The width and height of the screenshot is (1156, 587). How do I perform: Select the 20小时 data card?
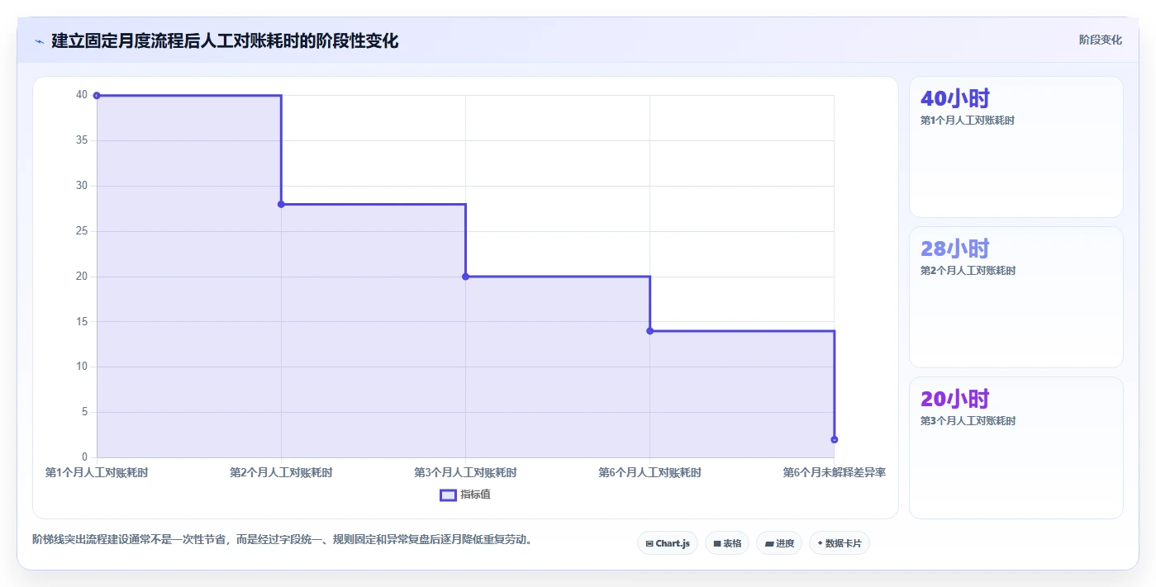click(1016, 448)
